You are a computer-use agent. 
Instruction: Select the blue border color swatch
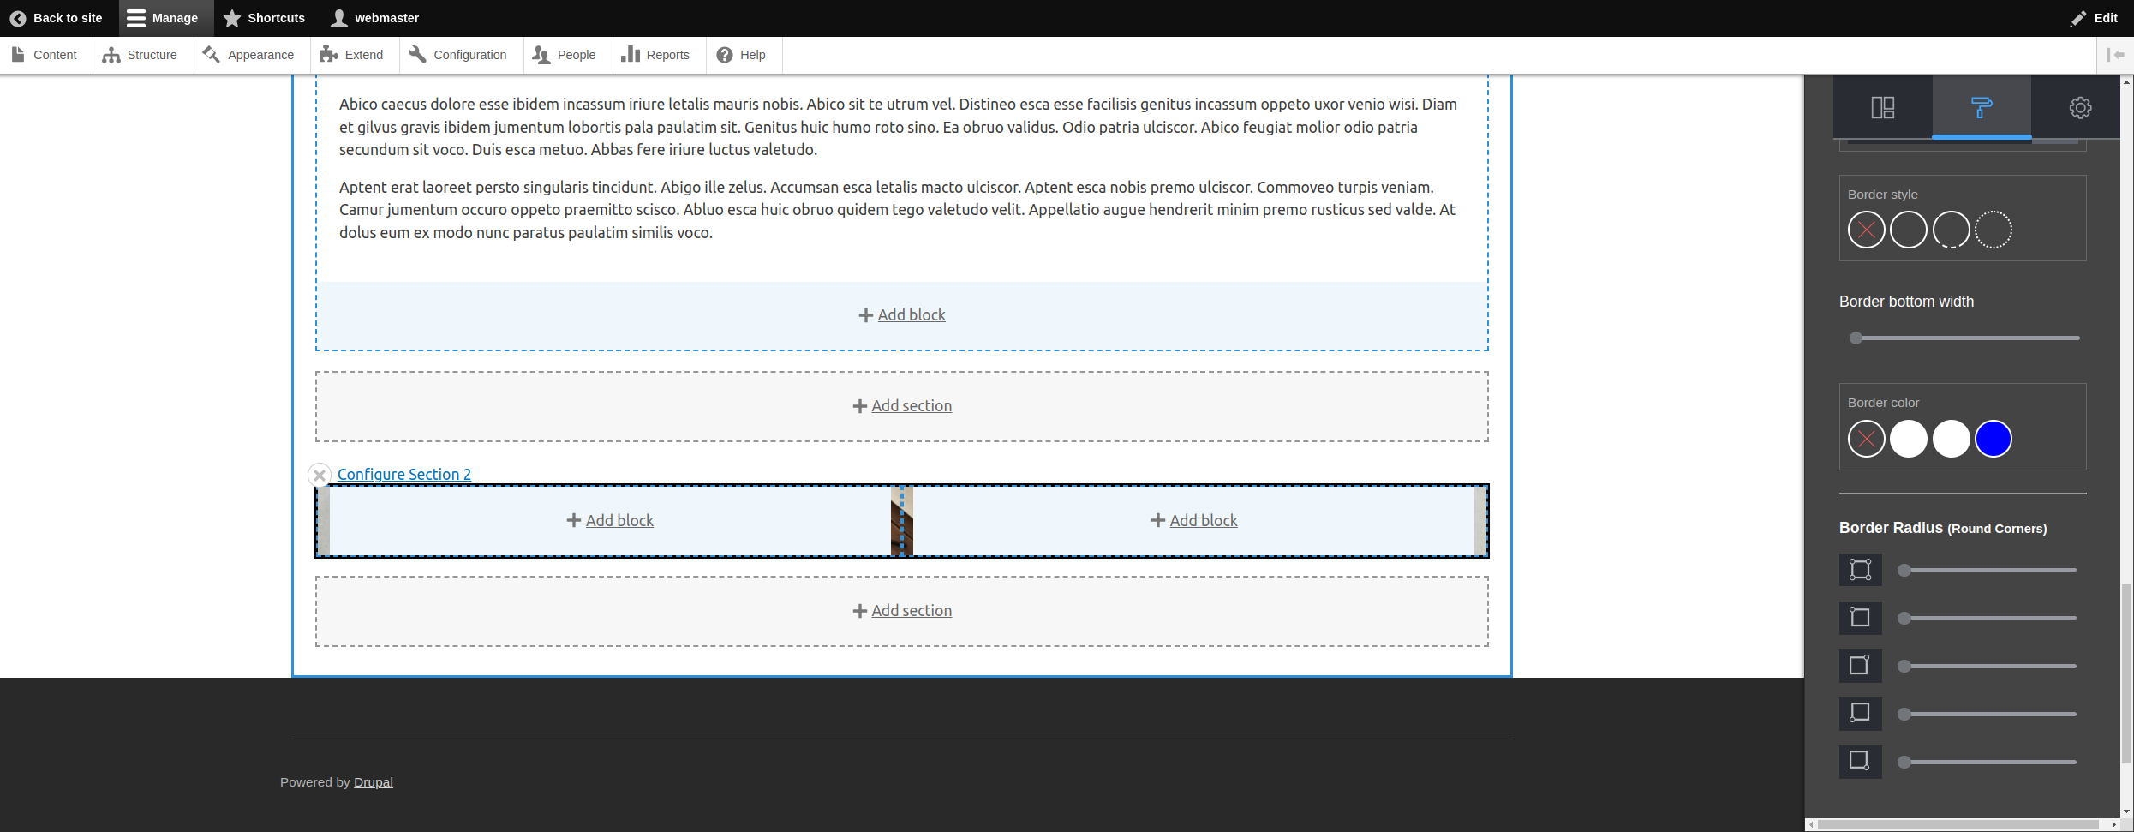1994,438
